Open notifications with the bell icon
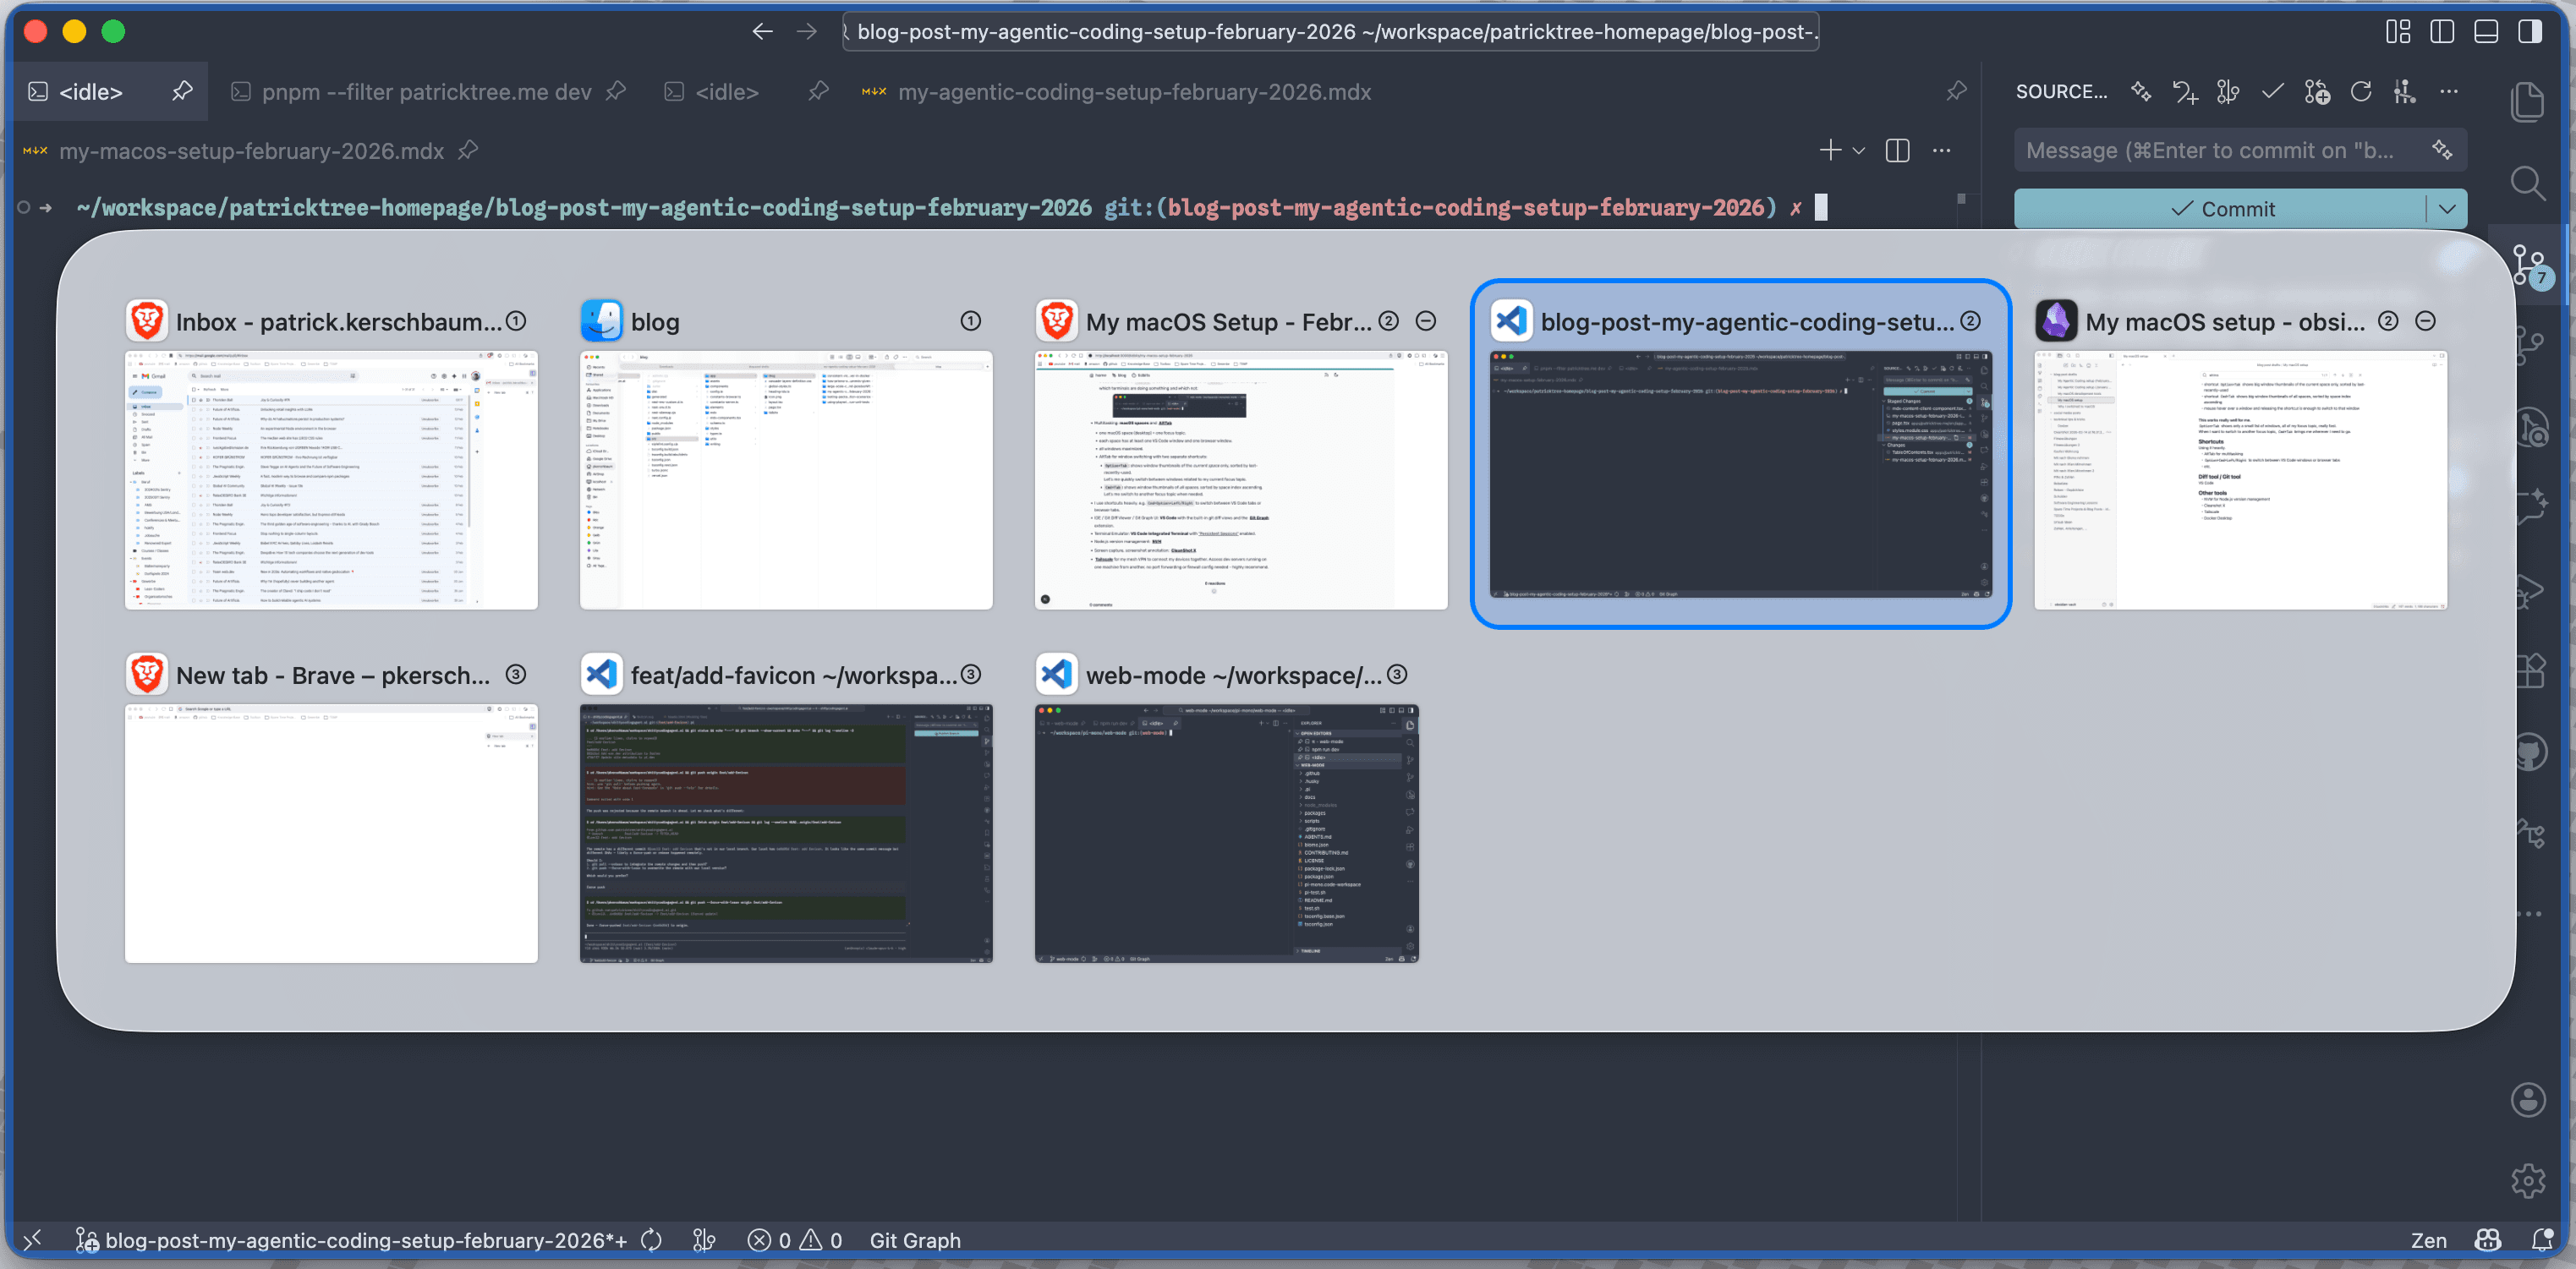 click(2542, 1240)
